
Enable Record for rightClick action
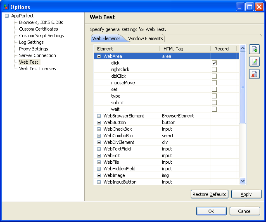pos(214,69)
